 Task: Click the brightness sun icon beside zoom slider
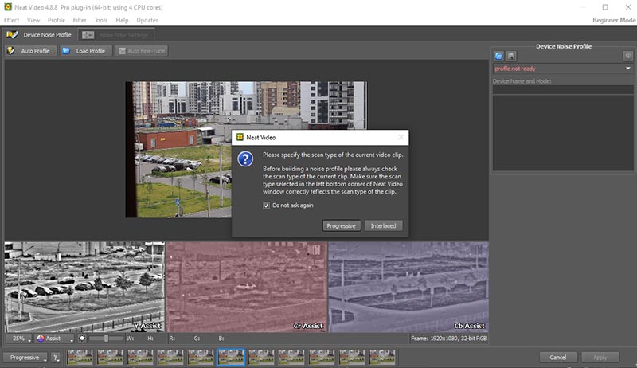click(82, 338)
